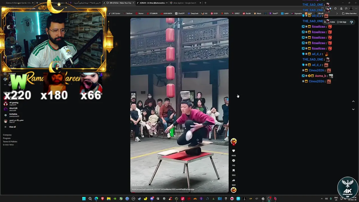Image resolution: width=359 pixels, height=202 pixels.
Task: Open the 1337x bookmark
Action: coord(225,13)
